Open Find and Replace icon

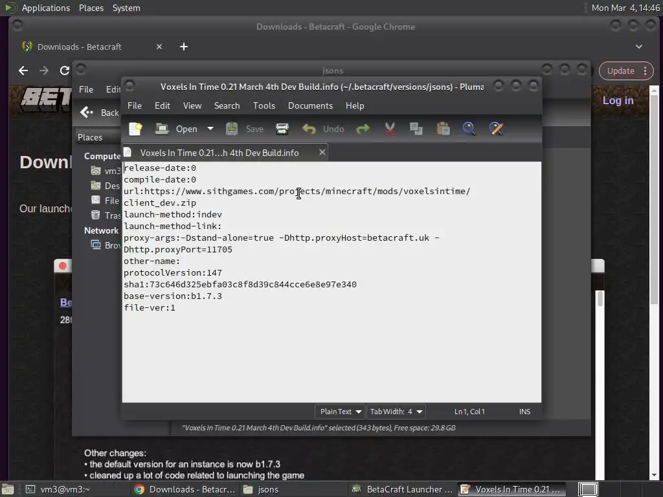click(x=497, y=129)
